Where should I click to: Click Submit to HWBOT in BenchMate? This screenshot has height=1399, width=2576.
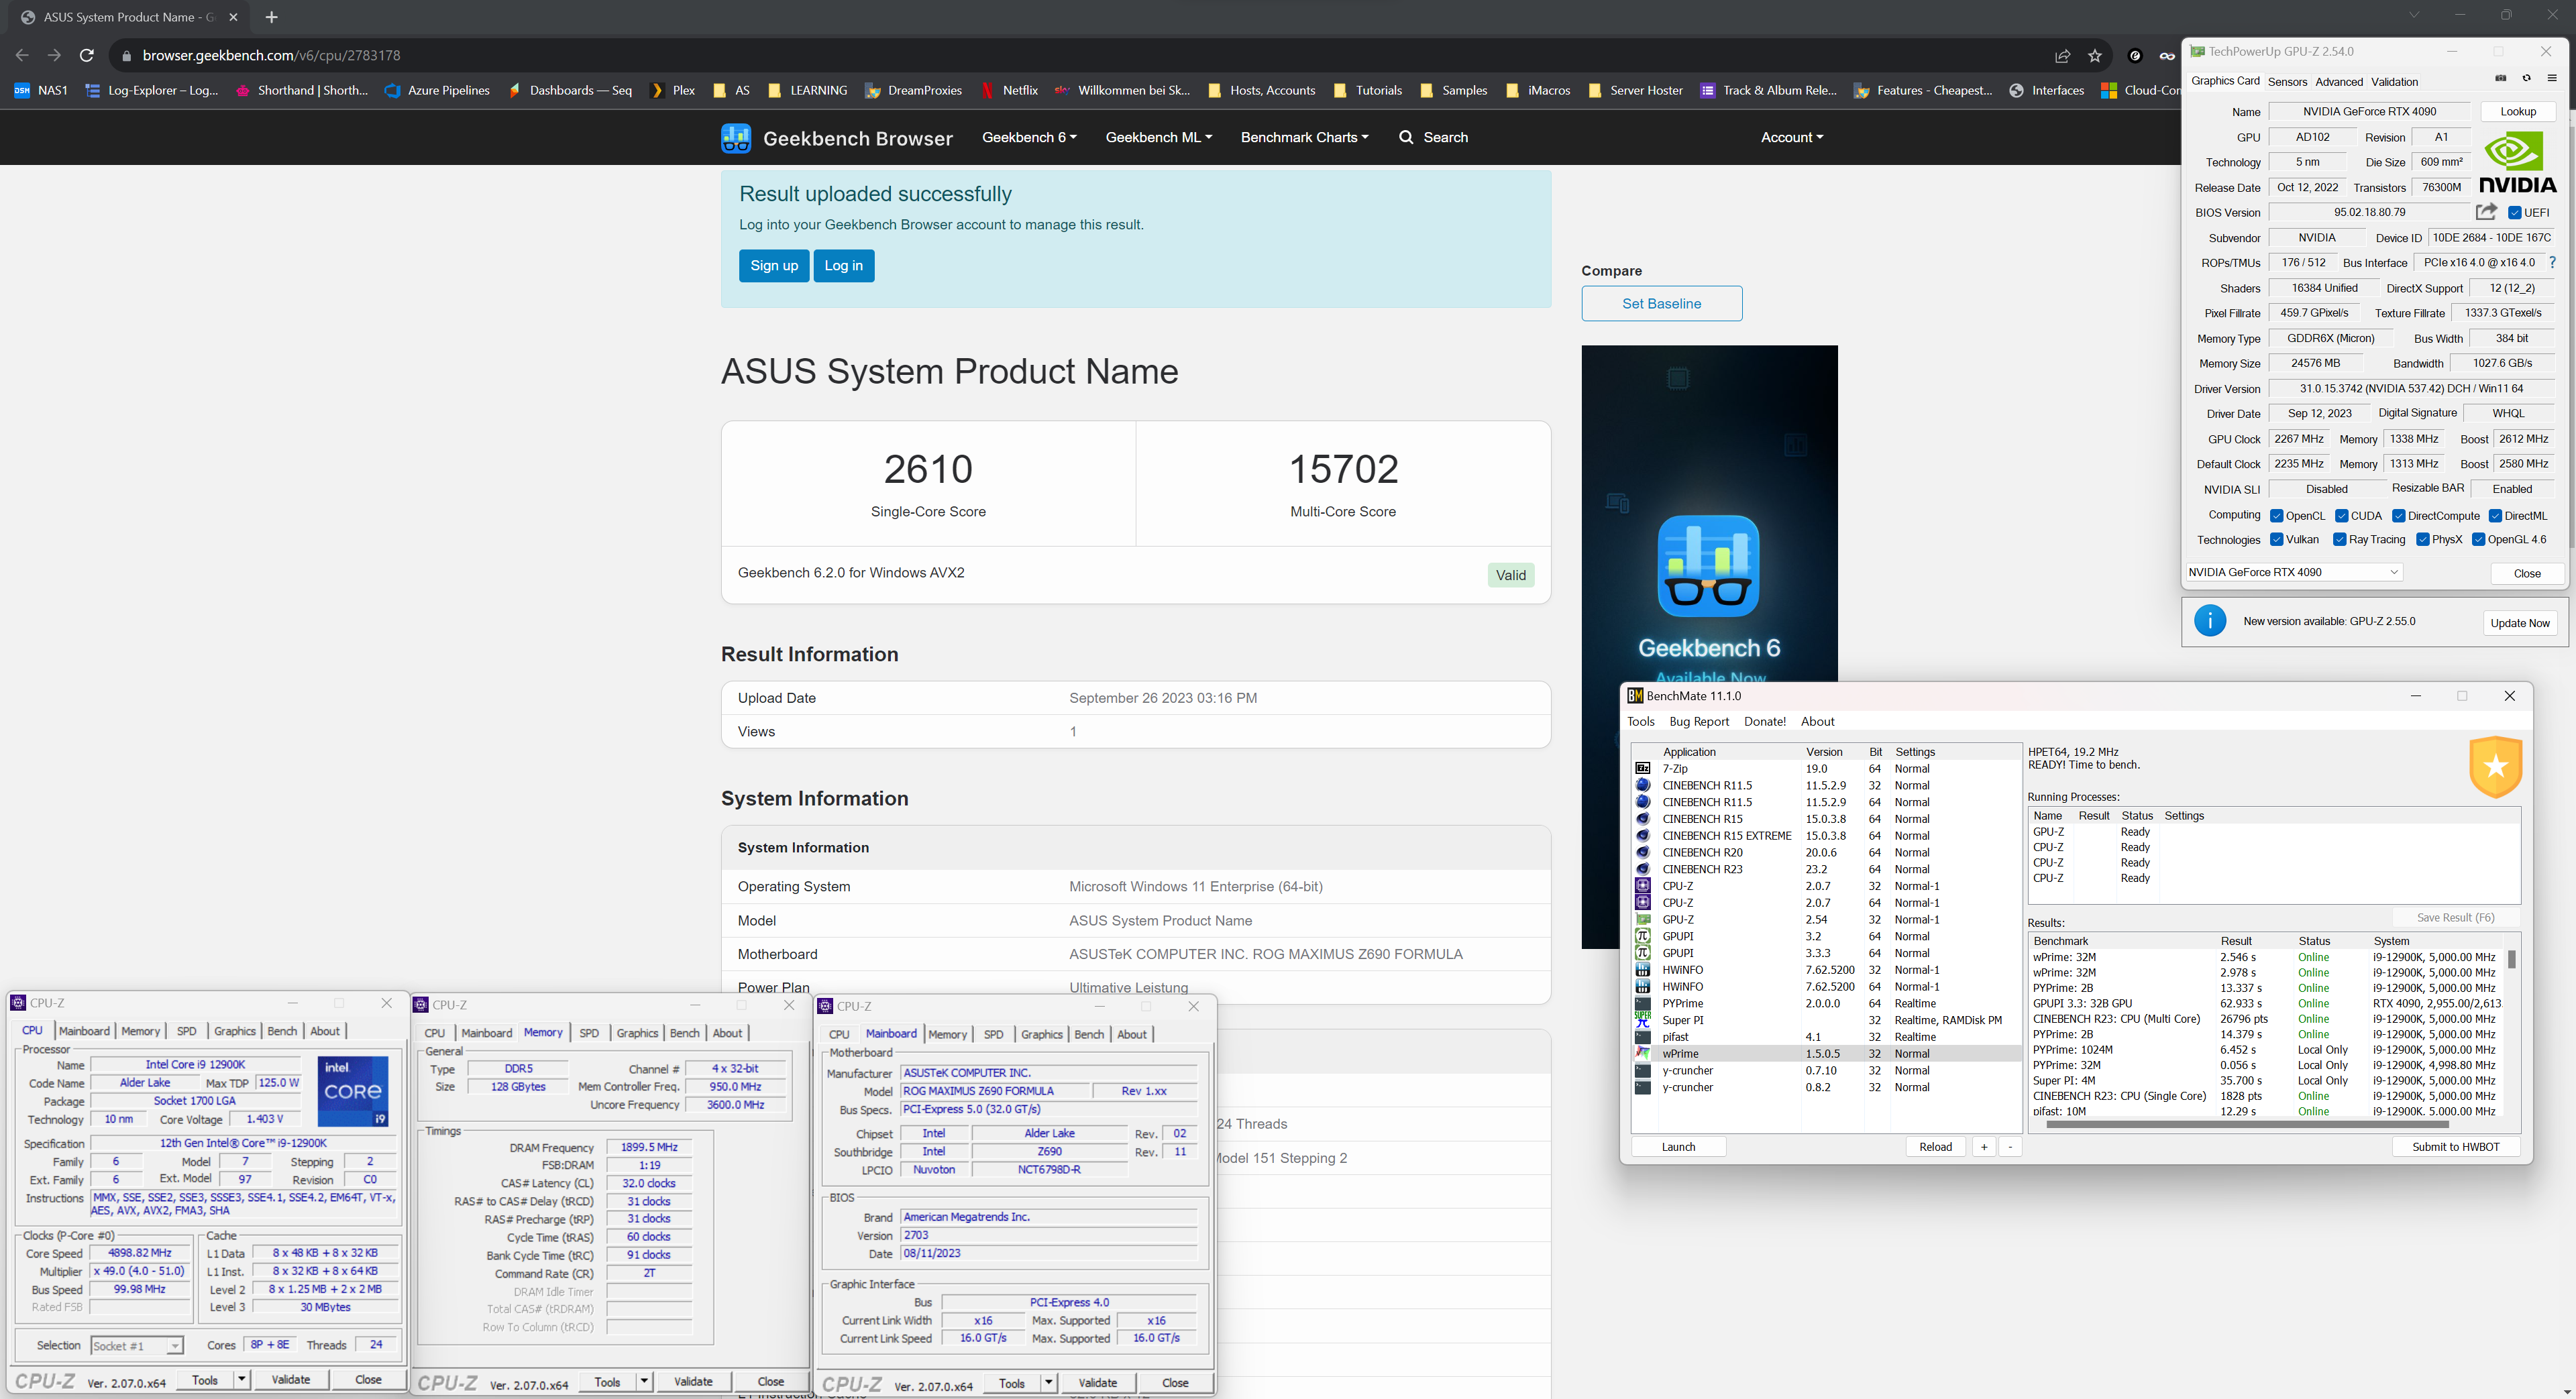tap(2455, 1147)
